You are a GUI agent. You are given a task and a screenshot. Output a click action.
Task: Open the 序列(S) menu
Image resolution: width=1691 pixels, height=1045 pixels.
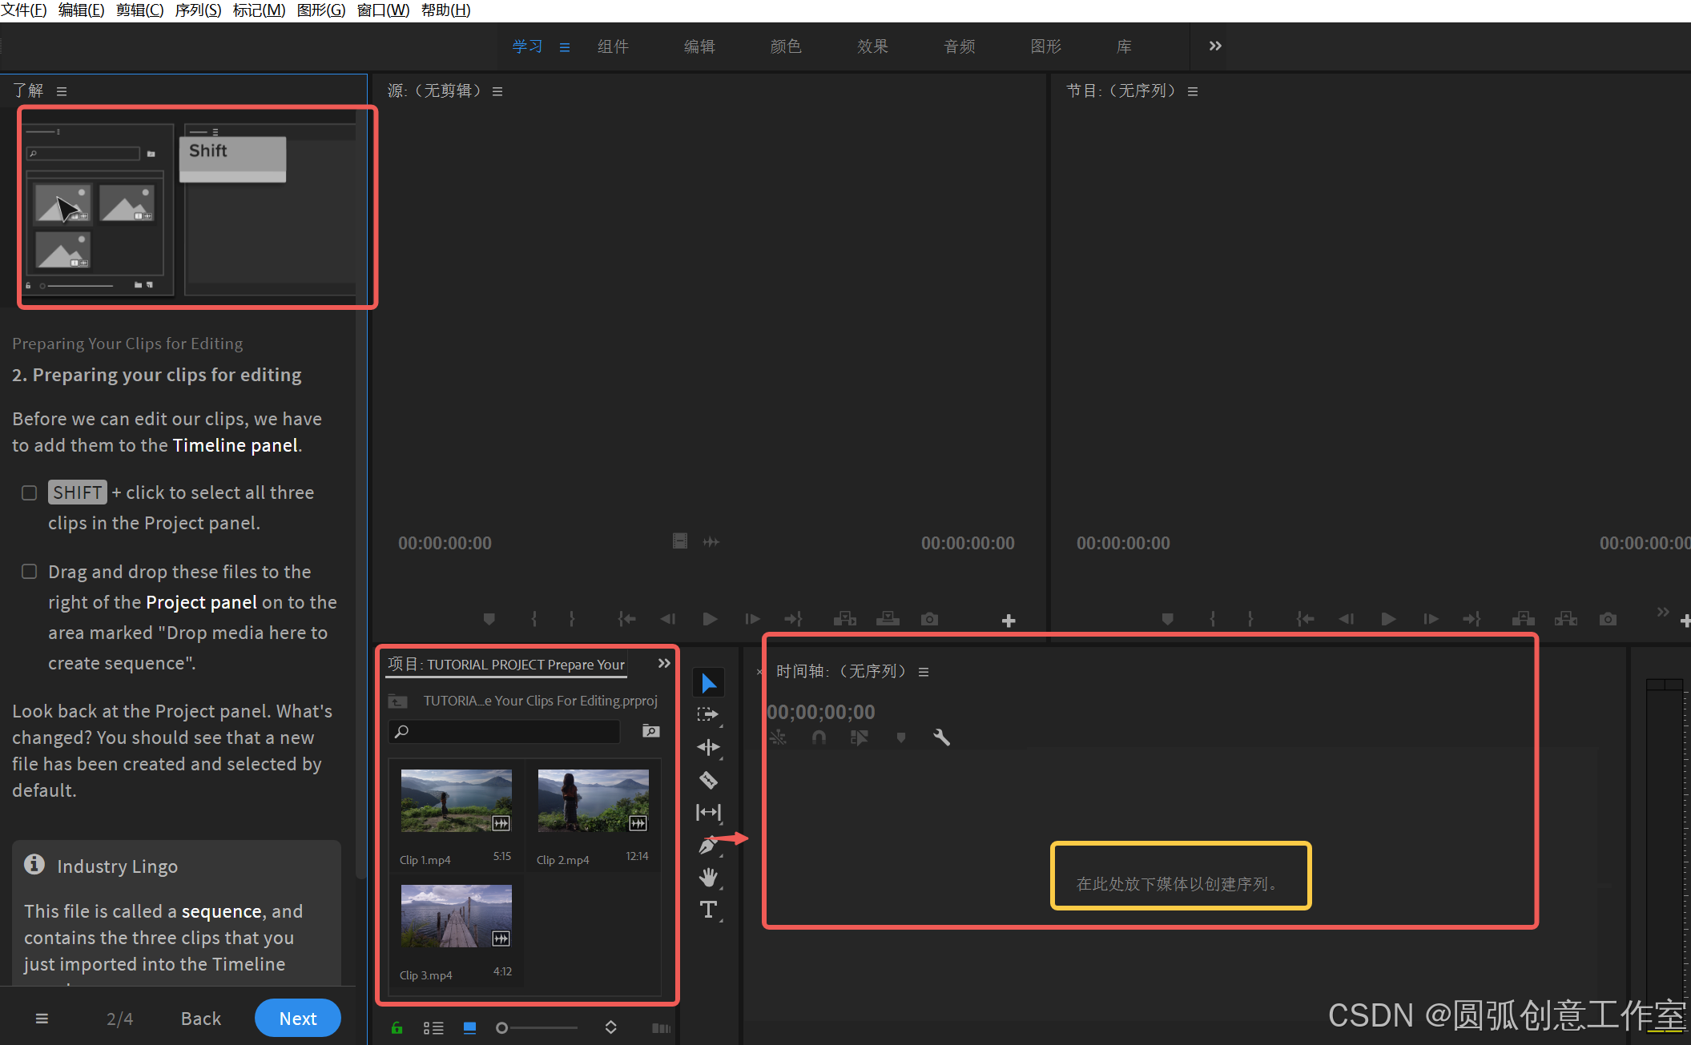(198, 10)
